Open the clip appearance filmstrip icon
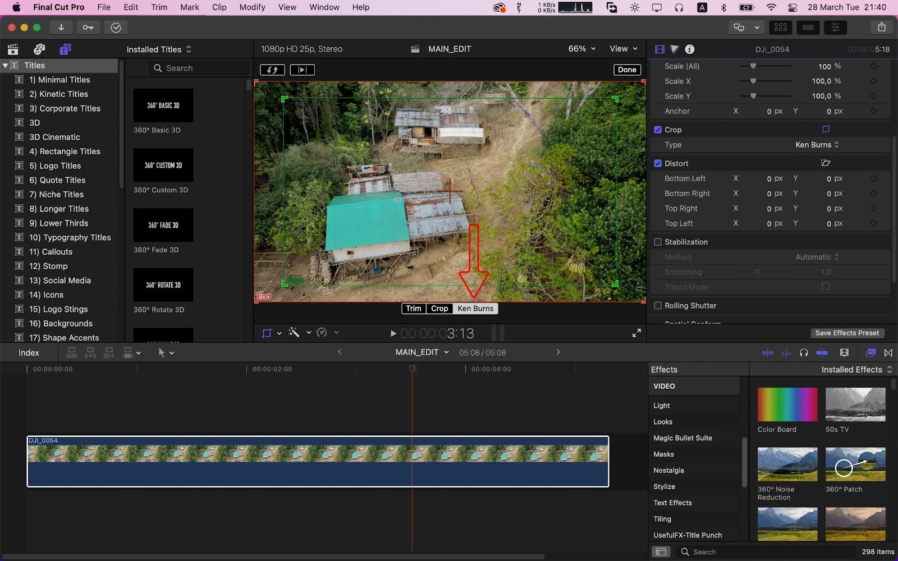Viewport: 898px width, 561px height. point(844,353)
